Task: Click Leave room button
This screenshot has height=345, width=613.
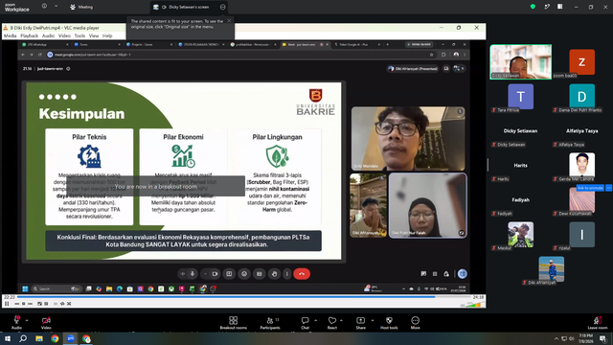Action: click(x=598, y=323)
